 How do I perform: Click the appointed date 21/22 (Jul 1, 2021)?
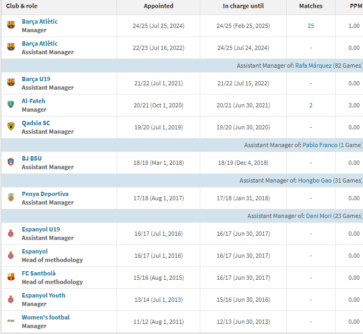click(x=158, y=83)
